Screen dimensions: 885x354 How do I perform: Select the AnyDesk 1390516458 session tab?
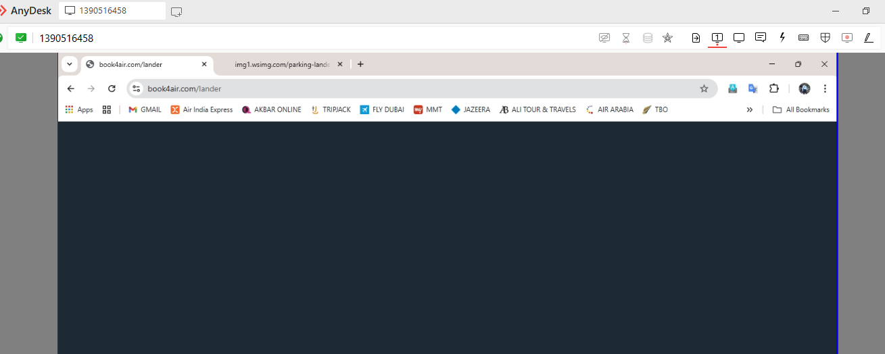[x=112, y=11]
